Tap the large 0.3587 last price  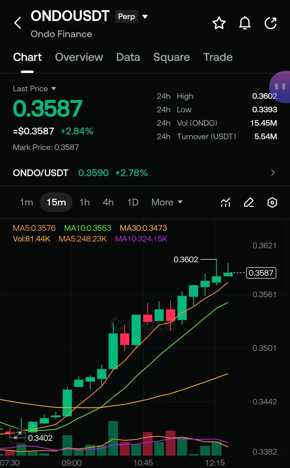48,109
